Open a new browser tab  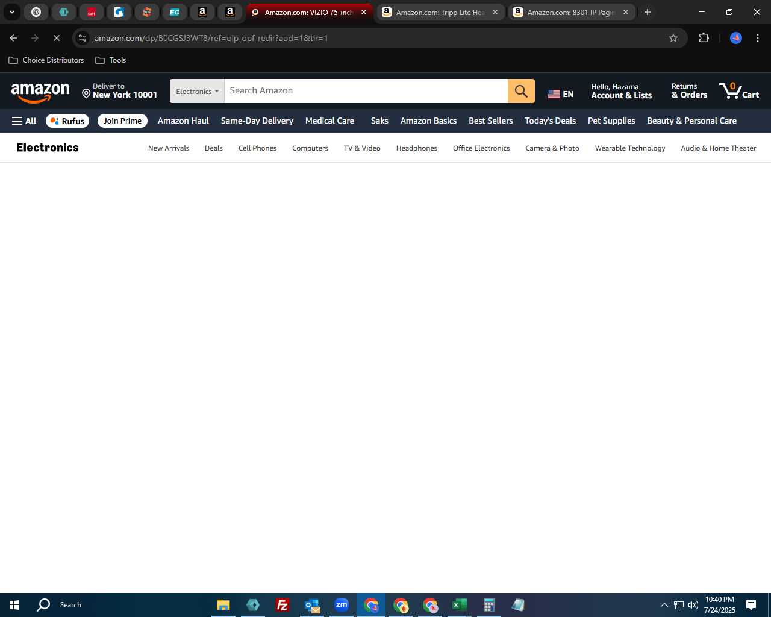coord(648,12)
